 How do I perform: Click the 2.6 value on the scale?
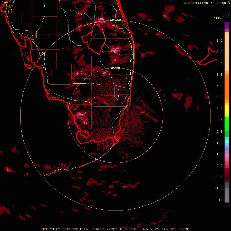coord(219,132)
